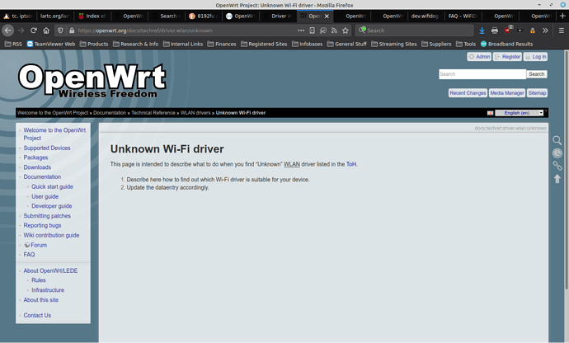
Task: Switch to the lartc.org browser tab
Action: 54,16
